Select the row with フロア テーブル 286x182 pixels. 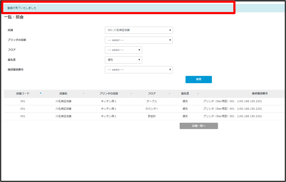[144, 101]
